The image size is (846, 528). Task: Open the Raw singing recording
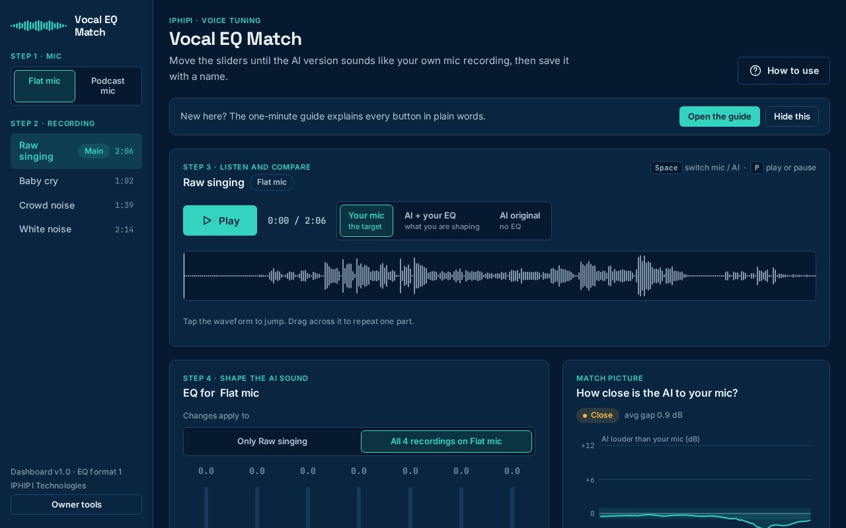[76, 151]
